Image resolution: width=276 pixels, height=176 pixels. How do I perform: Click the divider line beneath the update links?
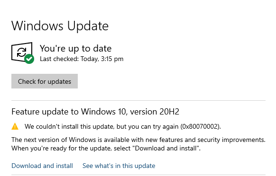tap(138, 175)
